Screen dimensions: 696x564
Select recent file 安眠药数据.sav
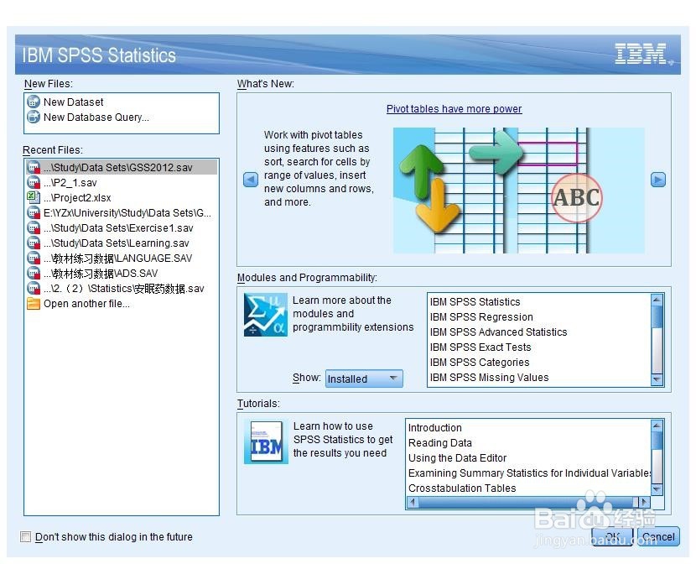pyautogui.click(x=122, y=289)
